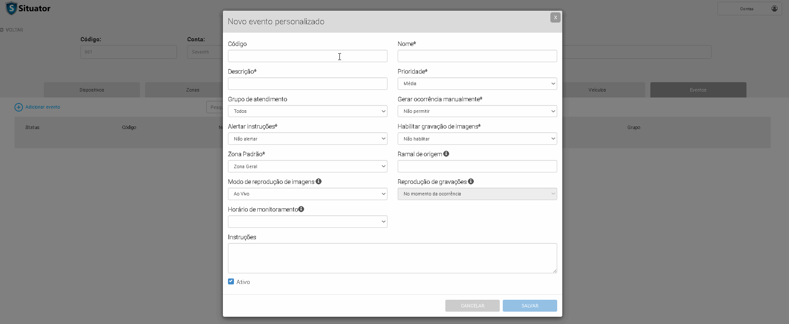Click the Situator shield logo
789x324 pixels.
[x=11, y=8]
